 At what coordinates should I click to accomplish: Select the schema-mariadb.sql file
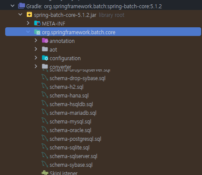point(73,113)
